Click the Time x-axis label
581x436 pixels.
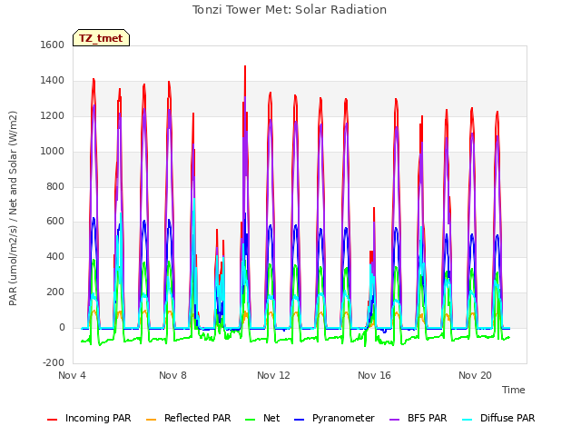pyautogui.click(x=514, y=390)
